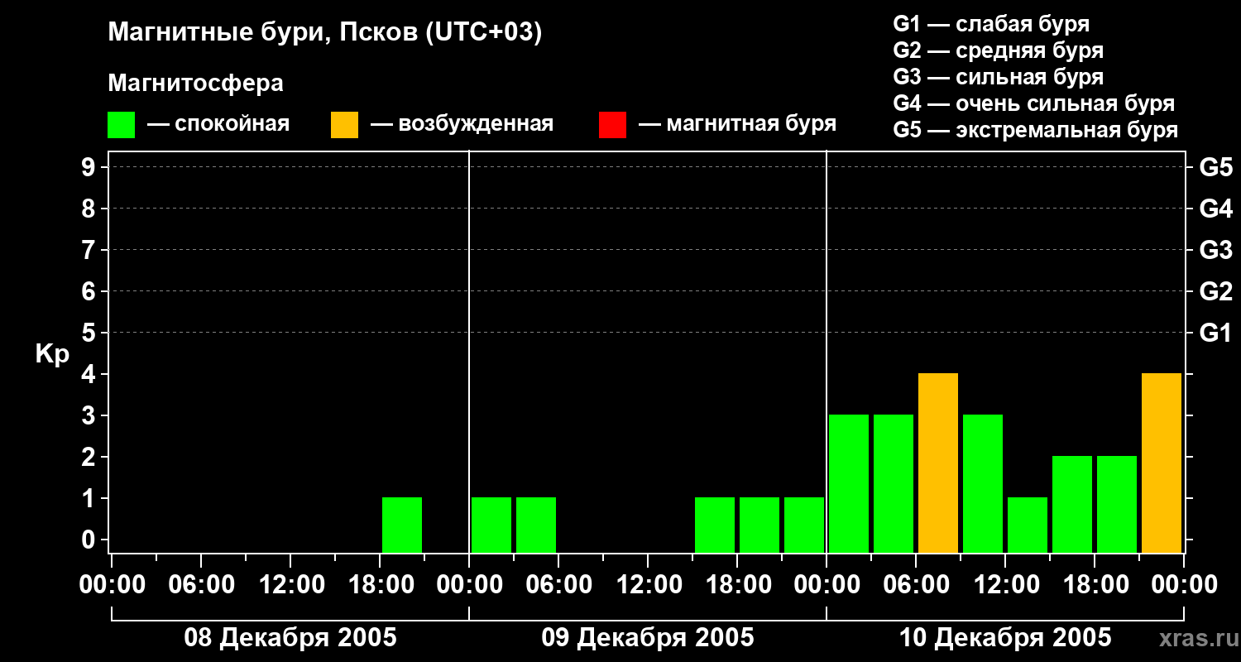Select the chart title 'Магнитные бури, Псков (UTC+03)'
1241x662 pixels.
click(x=325, y=33)
